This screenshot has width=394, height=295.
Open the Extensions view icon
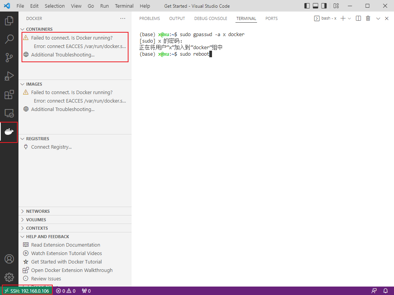[x=9, y=94]
